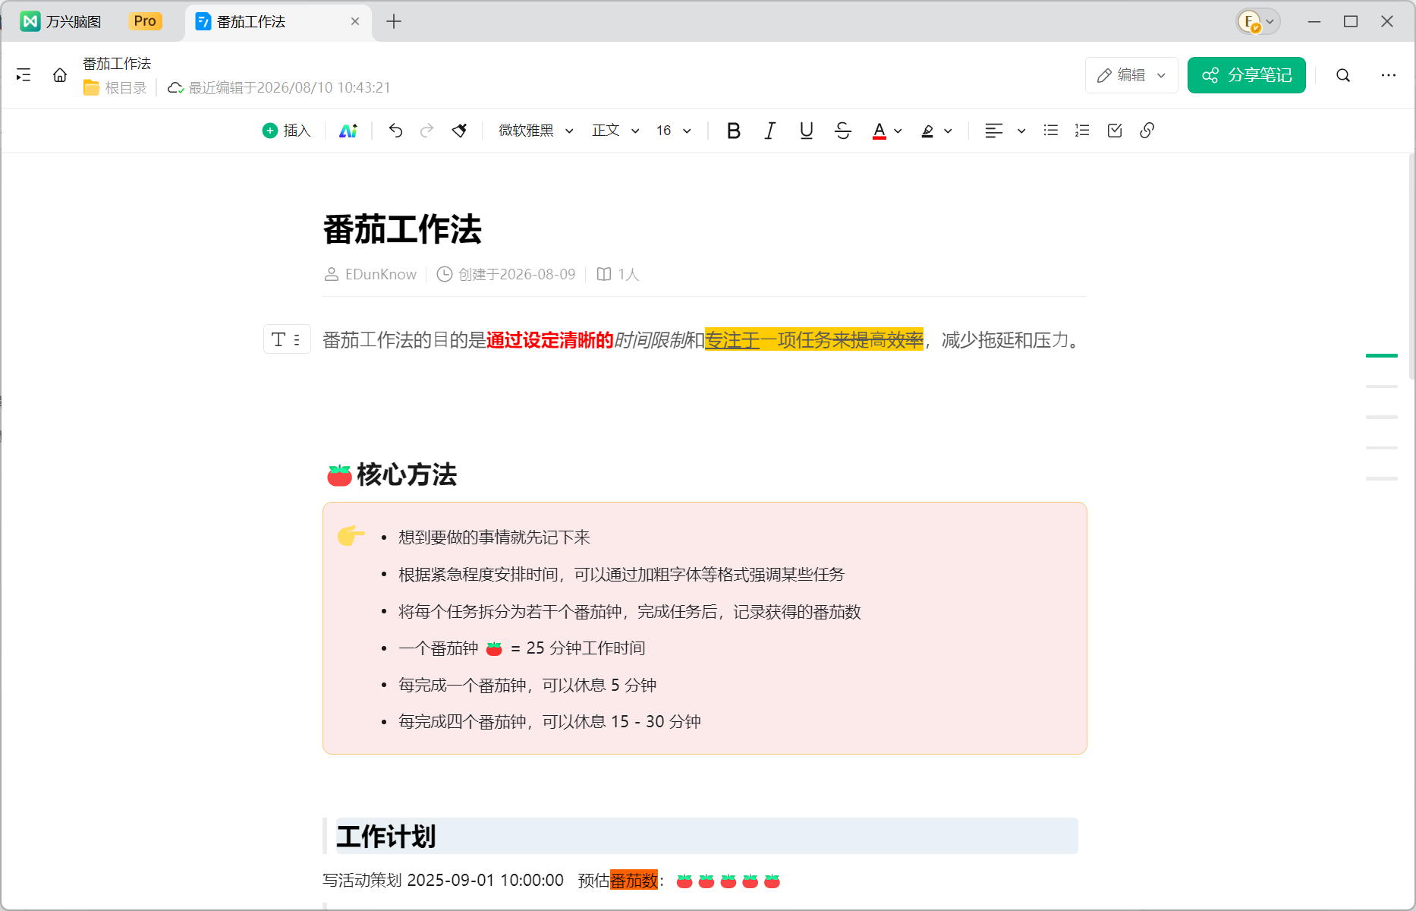Click the bullet 想到要做的事情就先记下来
Image resolution: width=1416 pixels, height=911 pixels.
point(494,537)
